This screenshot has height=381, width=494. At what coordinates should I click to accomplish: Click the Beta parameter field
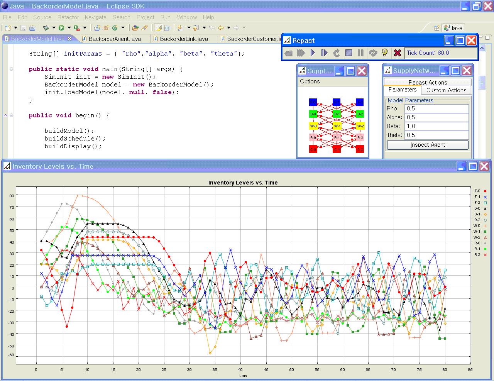pos(436,126)
